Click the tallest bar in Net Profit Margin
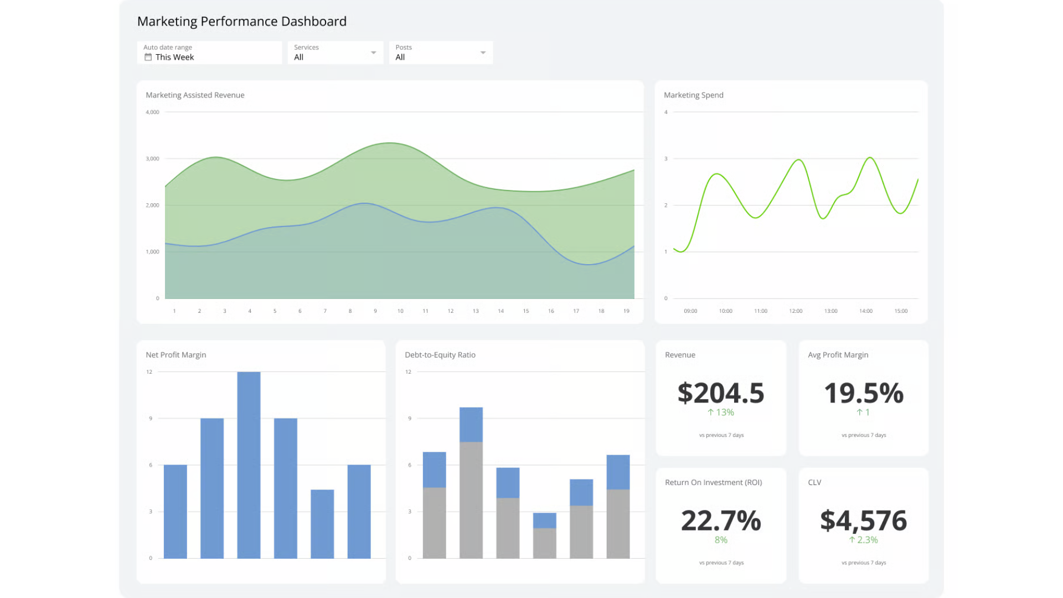Viewport: 1063px width, 598px height. coord(249,465)
